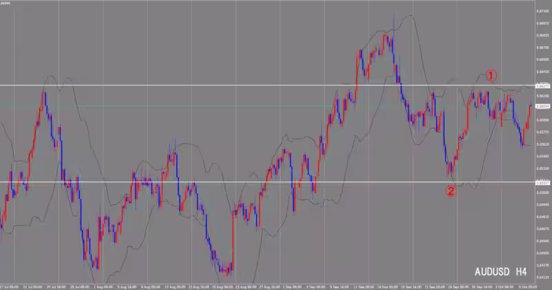Click the lowest candle near 20 Aug

(x=225, y=272)
